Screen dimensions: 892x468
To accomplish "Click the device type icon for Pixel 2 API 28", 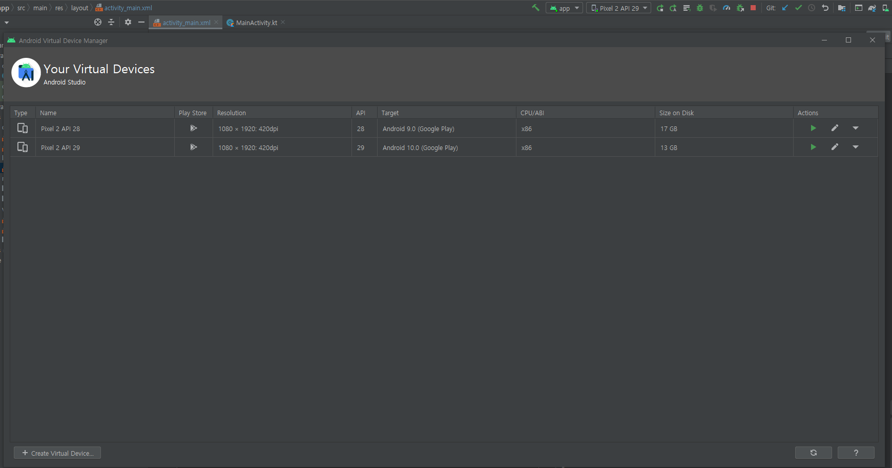I will pos(23,128).
